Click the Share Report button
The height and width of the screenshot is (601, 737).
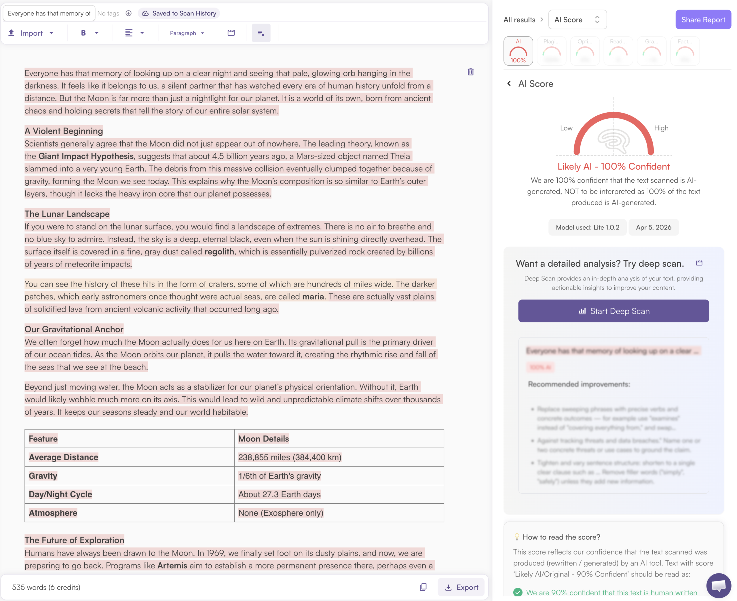(x=703, y=20)
